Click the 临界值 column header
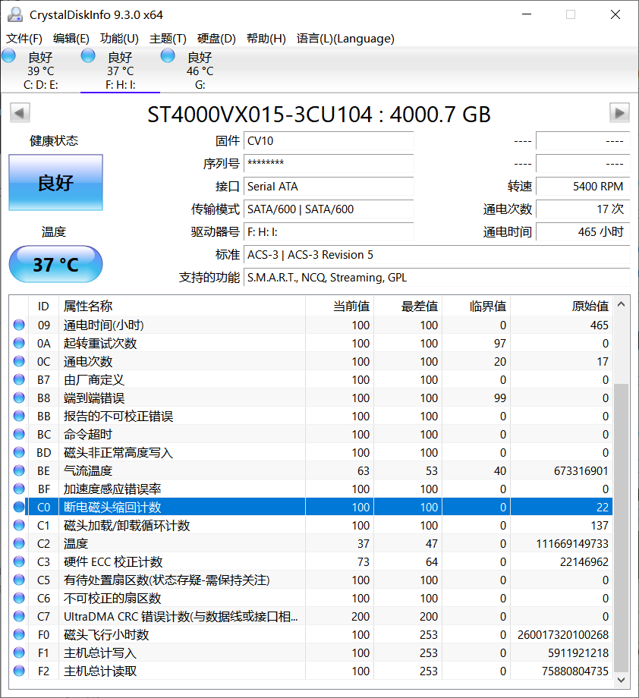 pos(476,307)
